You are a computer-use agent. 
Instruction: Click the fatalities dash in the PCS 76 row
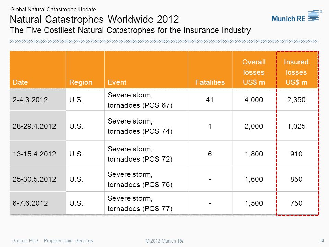pos(210,179)
